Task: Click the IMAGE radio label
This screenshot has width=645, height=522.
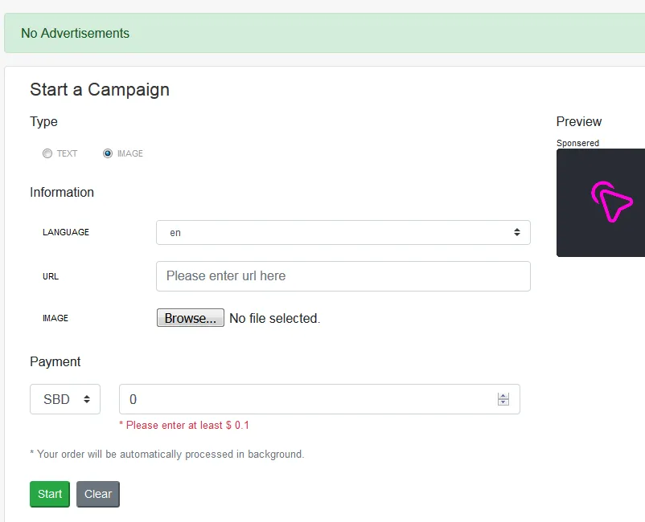Action: click(130, 153)
